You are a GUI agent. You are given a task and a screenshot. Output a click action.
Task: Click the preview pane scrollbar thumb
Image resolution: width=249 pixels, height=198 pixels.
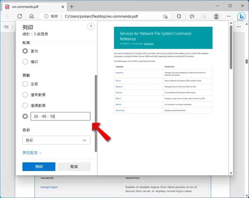(231, 47)
